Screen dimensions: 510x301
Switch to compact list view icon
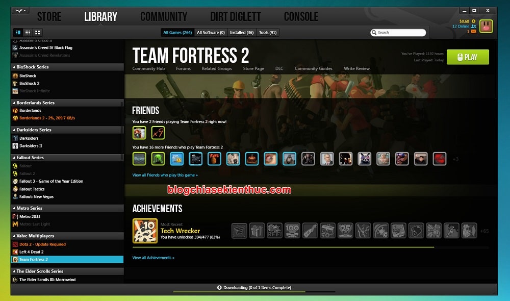(28, 32)
